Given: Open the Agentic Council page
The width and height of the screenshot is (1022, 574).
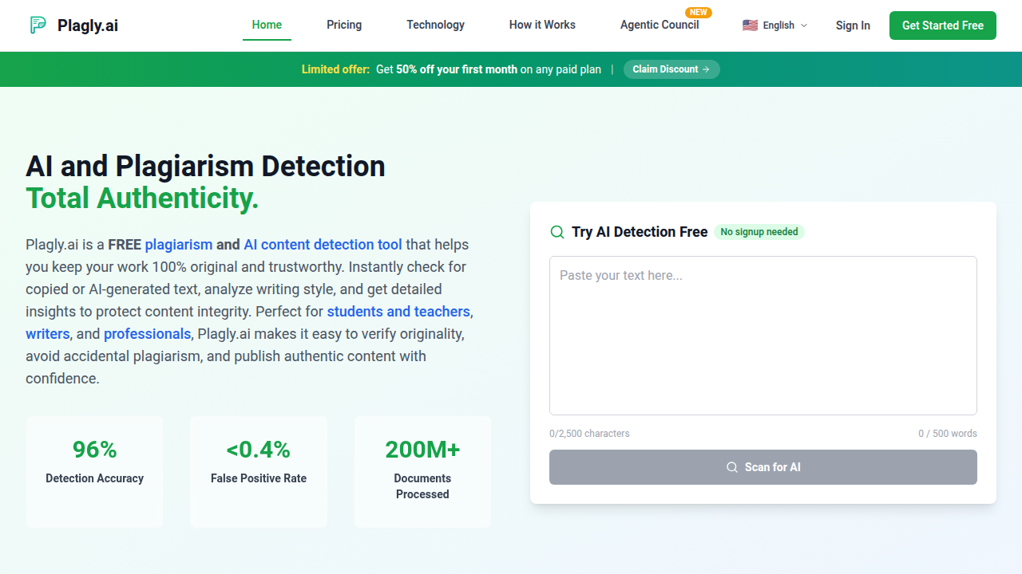Looking at the screenshot, I should click(x=660, y=25).
